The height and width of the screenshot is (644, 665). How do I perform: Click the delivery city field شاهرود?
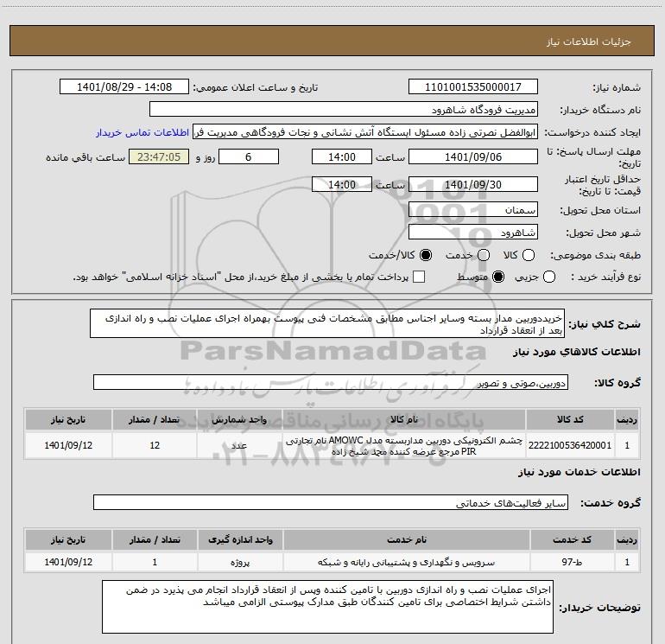(473, 233)
